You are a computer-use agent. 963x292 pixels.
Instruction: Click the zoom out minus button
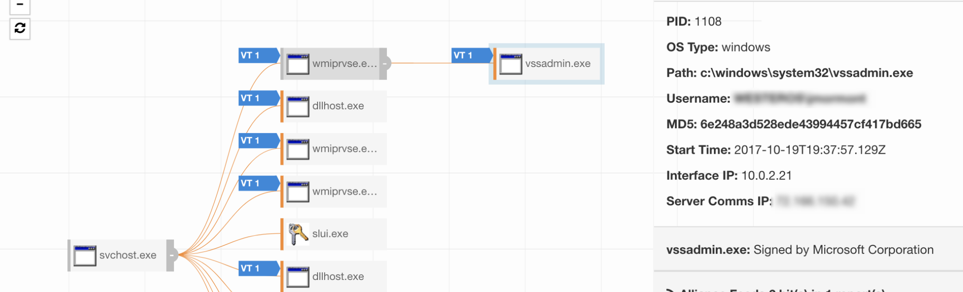click(x=20, y=5)
